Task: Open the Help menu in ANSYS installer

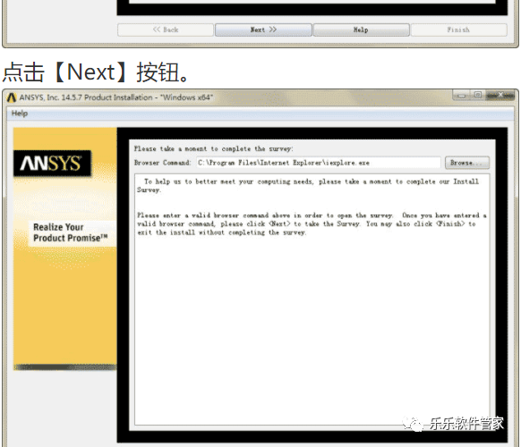Action: pyautogui.click(x=20, y=114)
